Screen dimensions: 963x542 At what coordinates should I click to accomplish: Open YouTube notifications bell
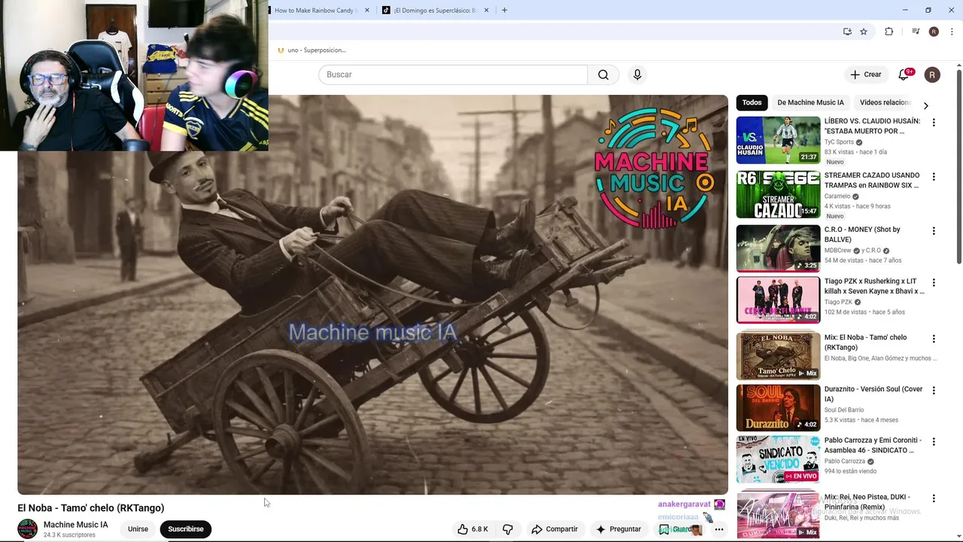(904, 75)
